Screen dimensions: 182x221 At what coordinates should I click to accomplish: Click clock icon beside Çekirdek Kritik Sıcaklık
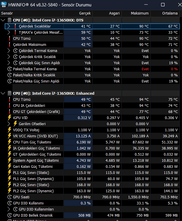tap(15, 57)
